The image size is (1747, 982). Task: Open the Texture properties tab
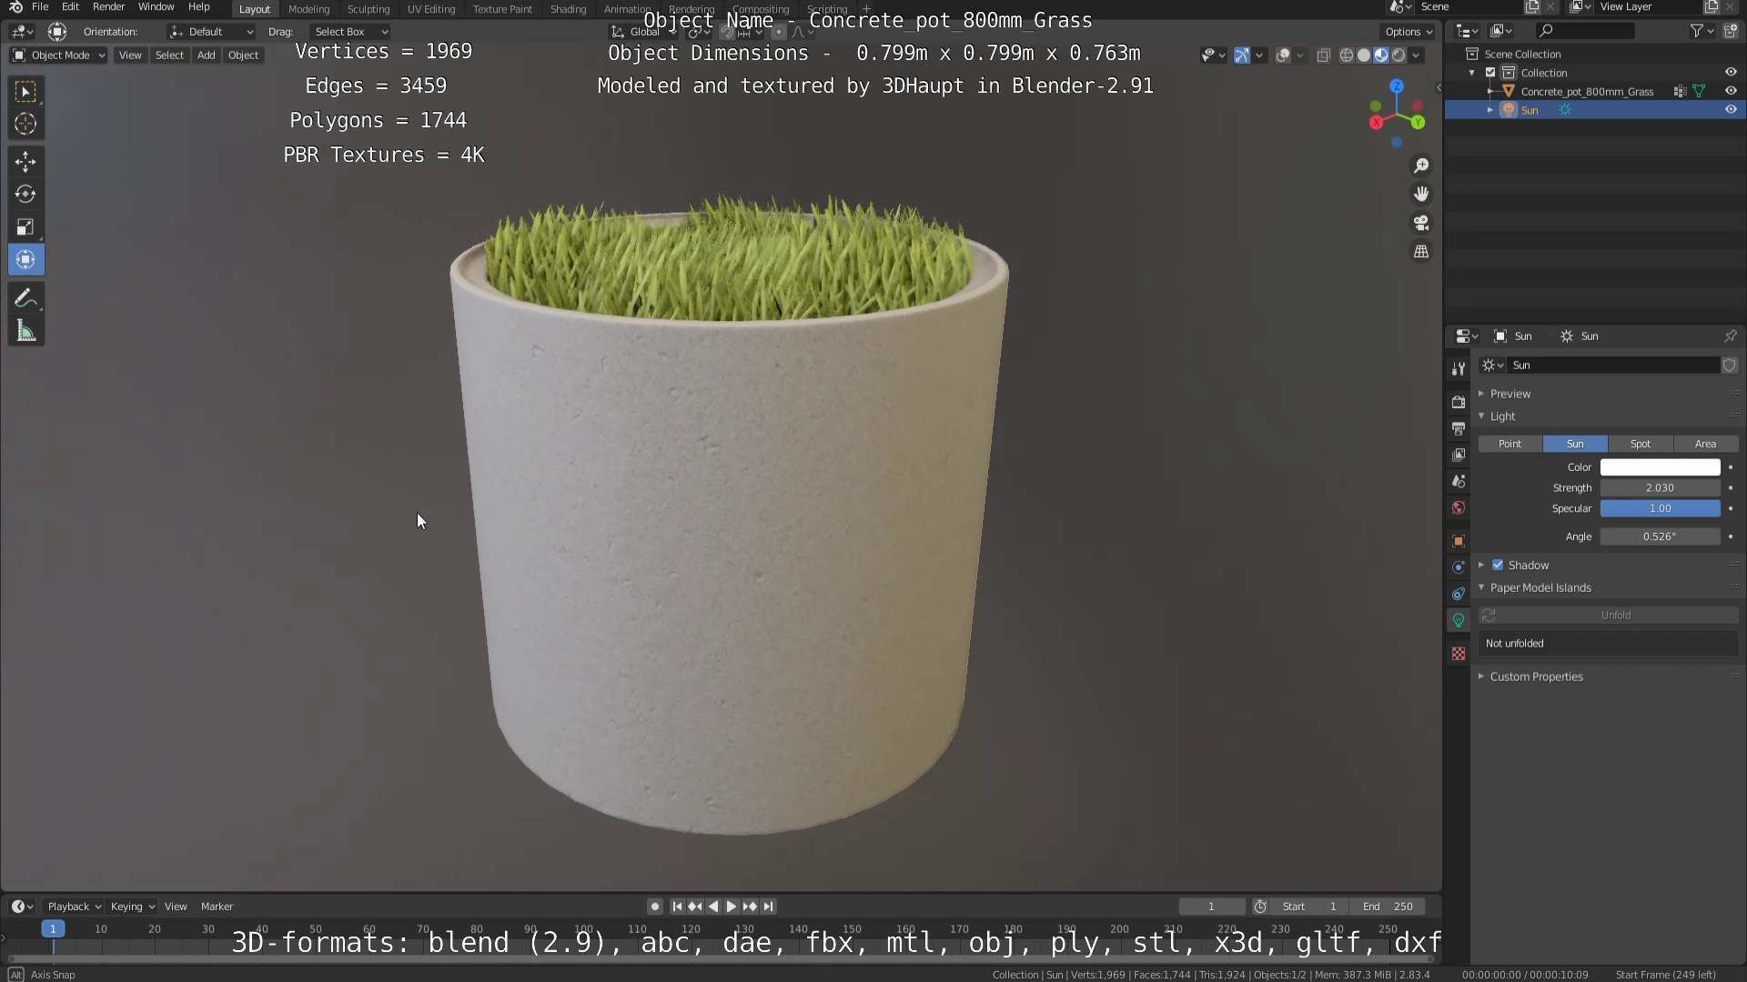[x=1459, y=654]
